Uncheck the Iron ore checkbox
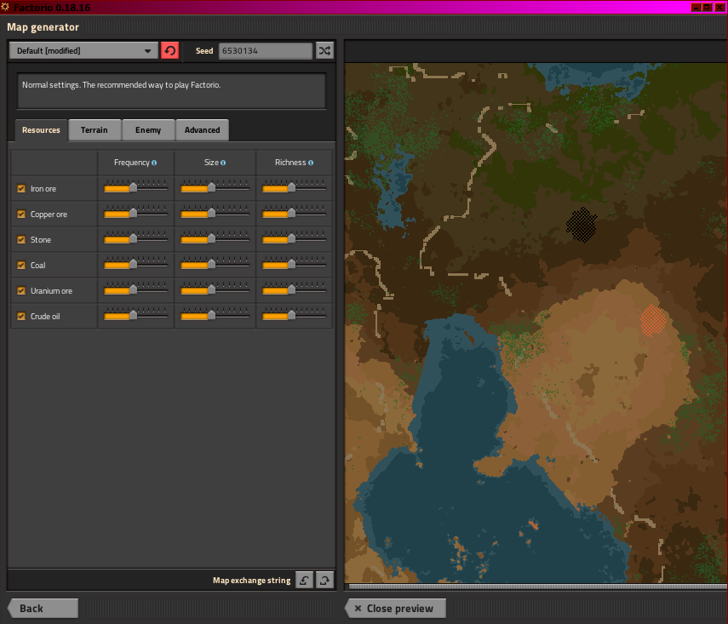The height and width of the screenshot is (624, 728). click(x=21, y=189)
